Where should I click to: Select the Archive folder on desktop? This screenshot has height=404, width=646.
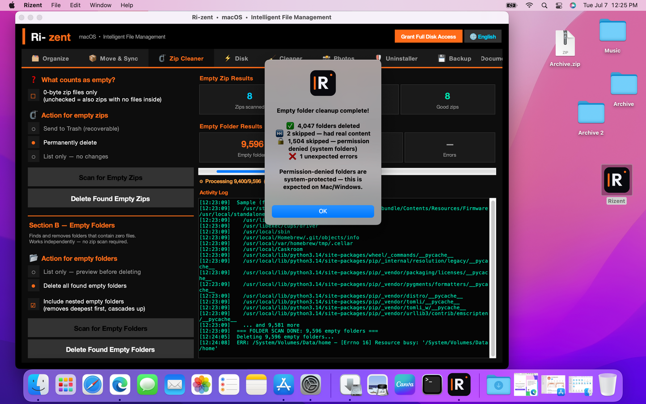click(x=624, y=89)
